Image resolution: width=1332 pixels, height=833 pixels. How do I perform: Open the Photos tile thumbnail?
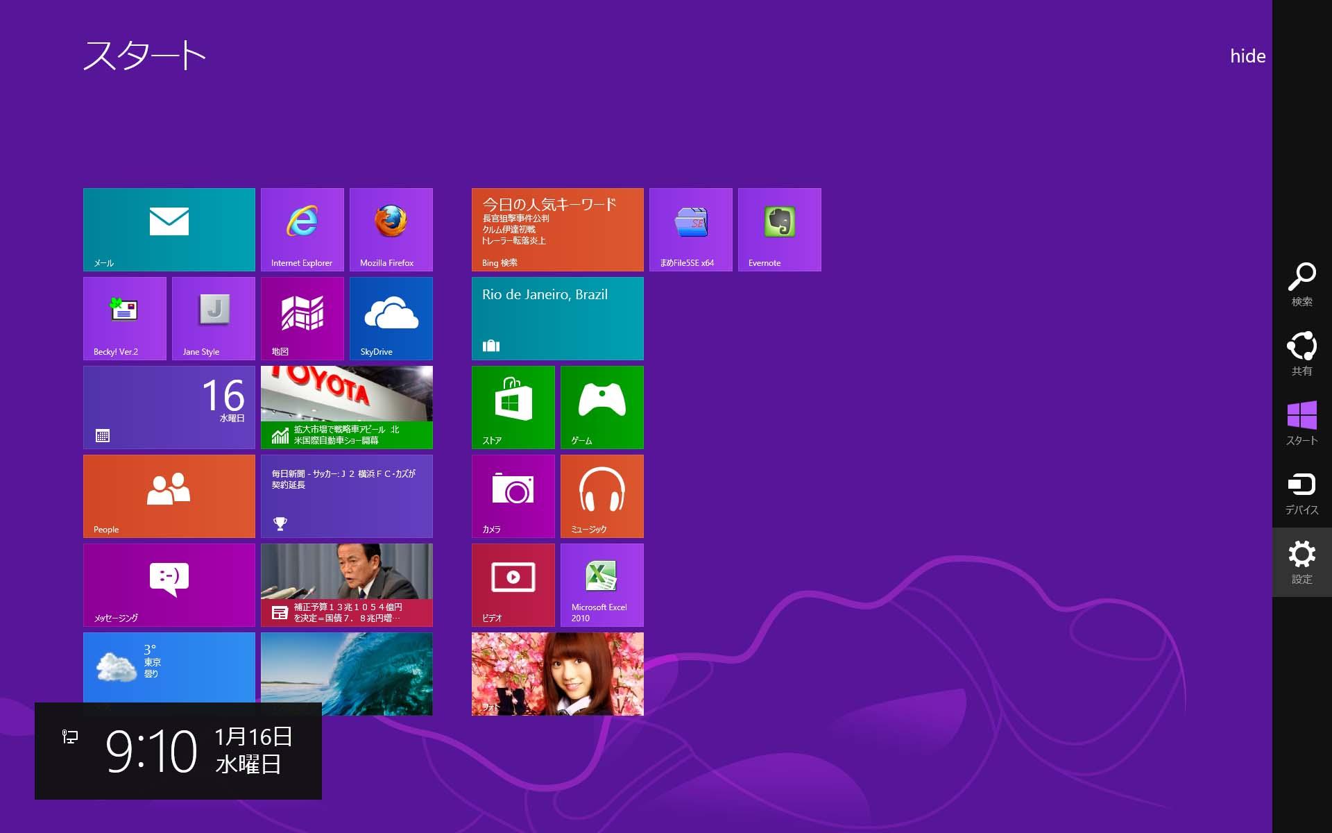pos(557,673)
